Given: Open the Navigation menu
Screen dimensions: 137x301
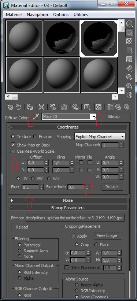Looking at the screenshot, I should click(x=37, y=15).
